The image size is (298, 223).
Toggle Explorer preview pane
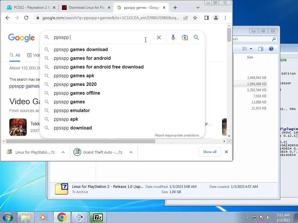(x=261, y=49)
